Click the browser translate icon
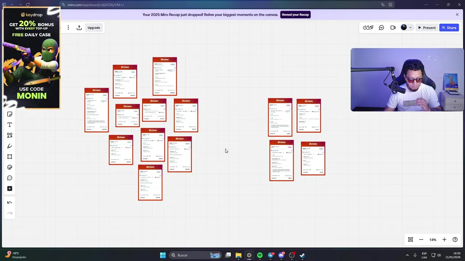 pyautogui.click(x=383, y=5)
